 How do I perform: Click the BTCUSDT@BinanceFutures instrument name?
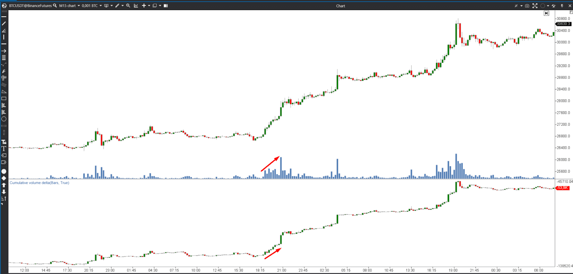click(30, 6)
